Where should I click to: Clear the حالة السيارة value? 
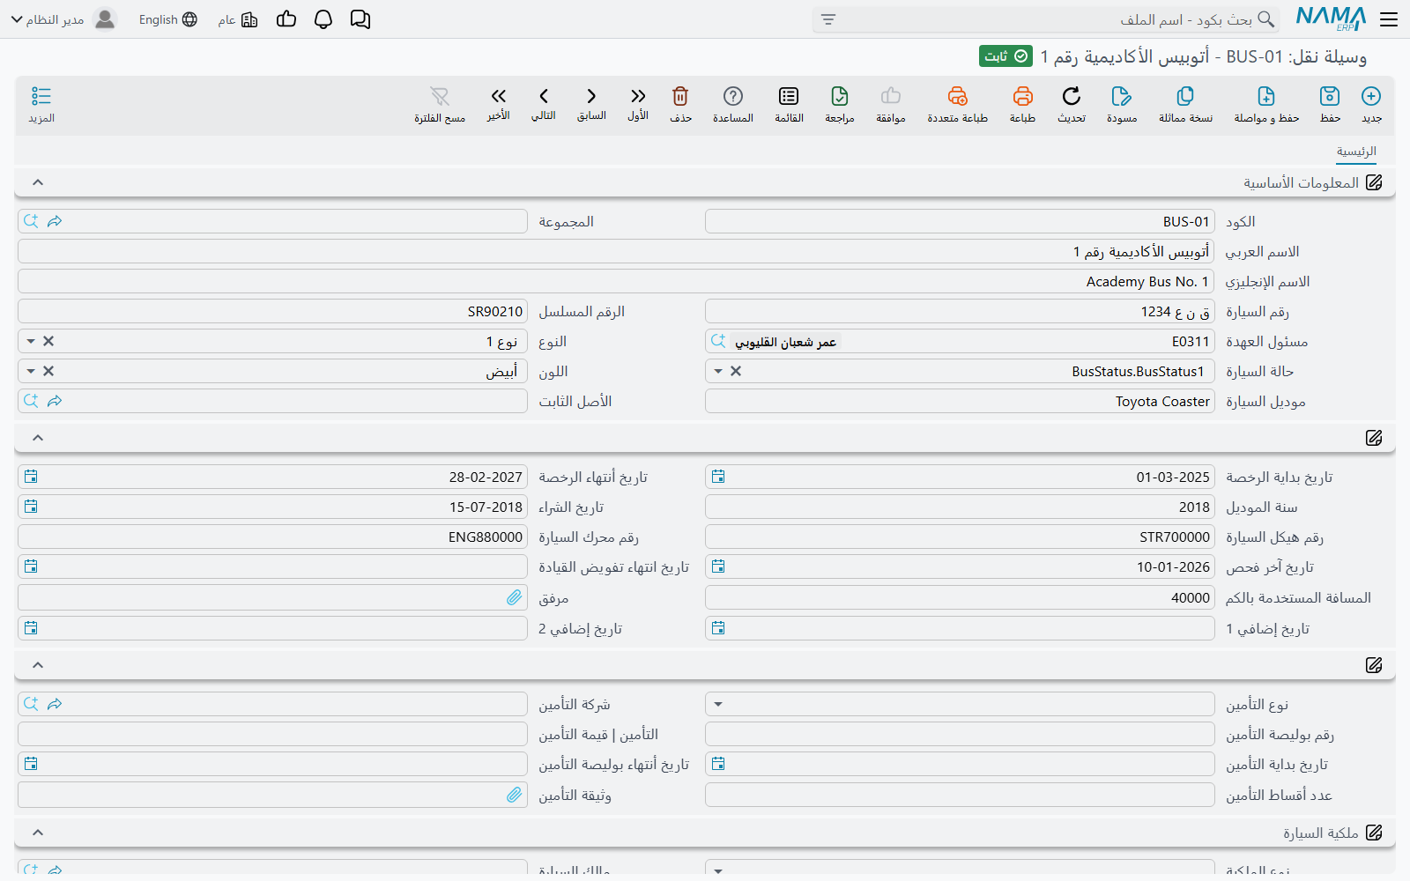click(x=736, y=372)
